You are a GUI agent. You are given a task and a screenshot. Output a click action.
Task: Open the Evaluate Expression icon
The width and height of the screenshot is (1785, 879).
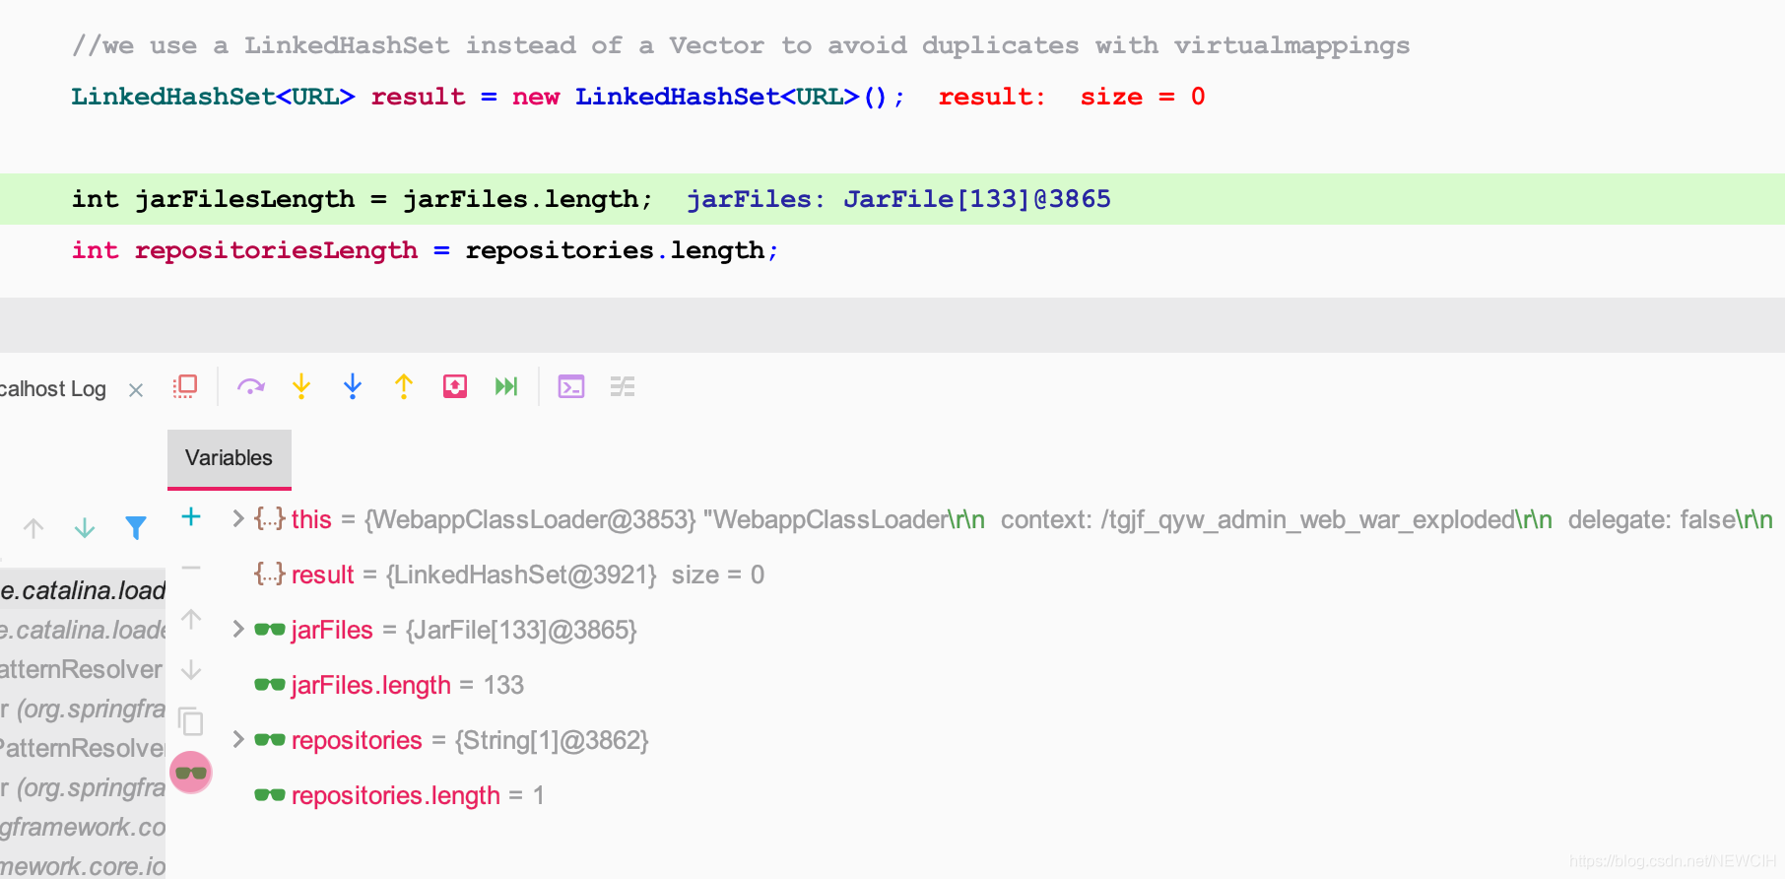(571, 386)
